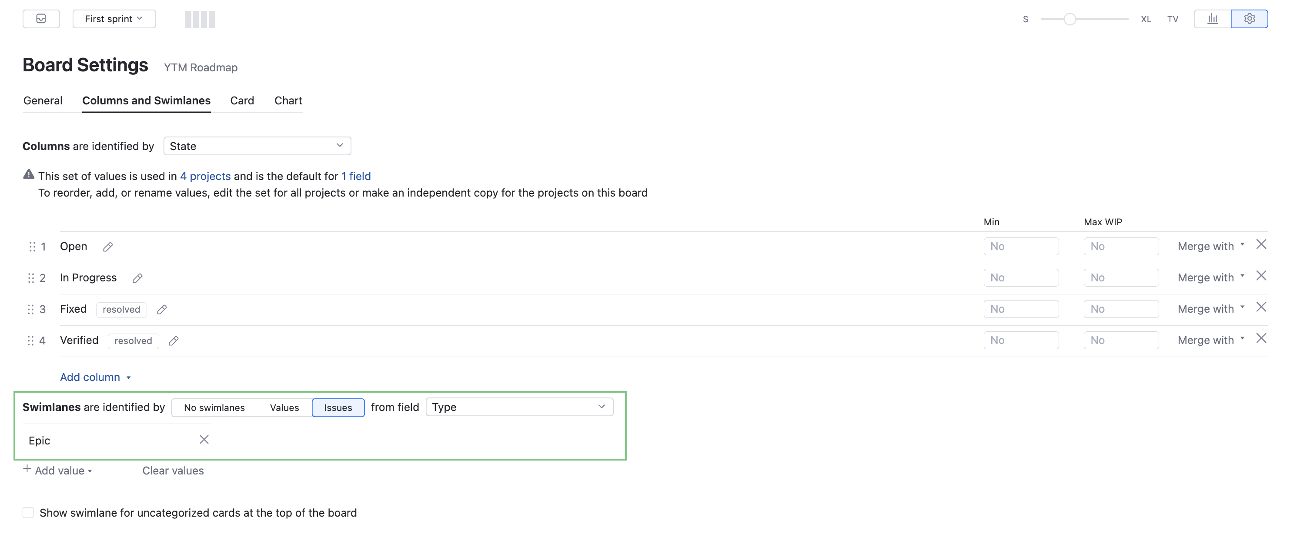Click the pencil icon beside Fixed

pyautogui.click(x=161, y=310)
